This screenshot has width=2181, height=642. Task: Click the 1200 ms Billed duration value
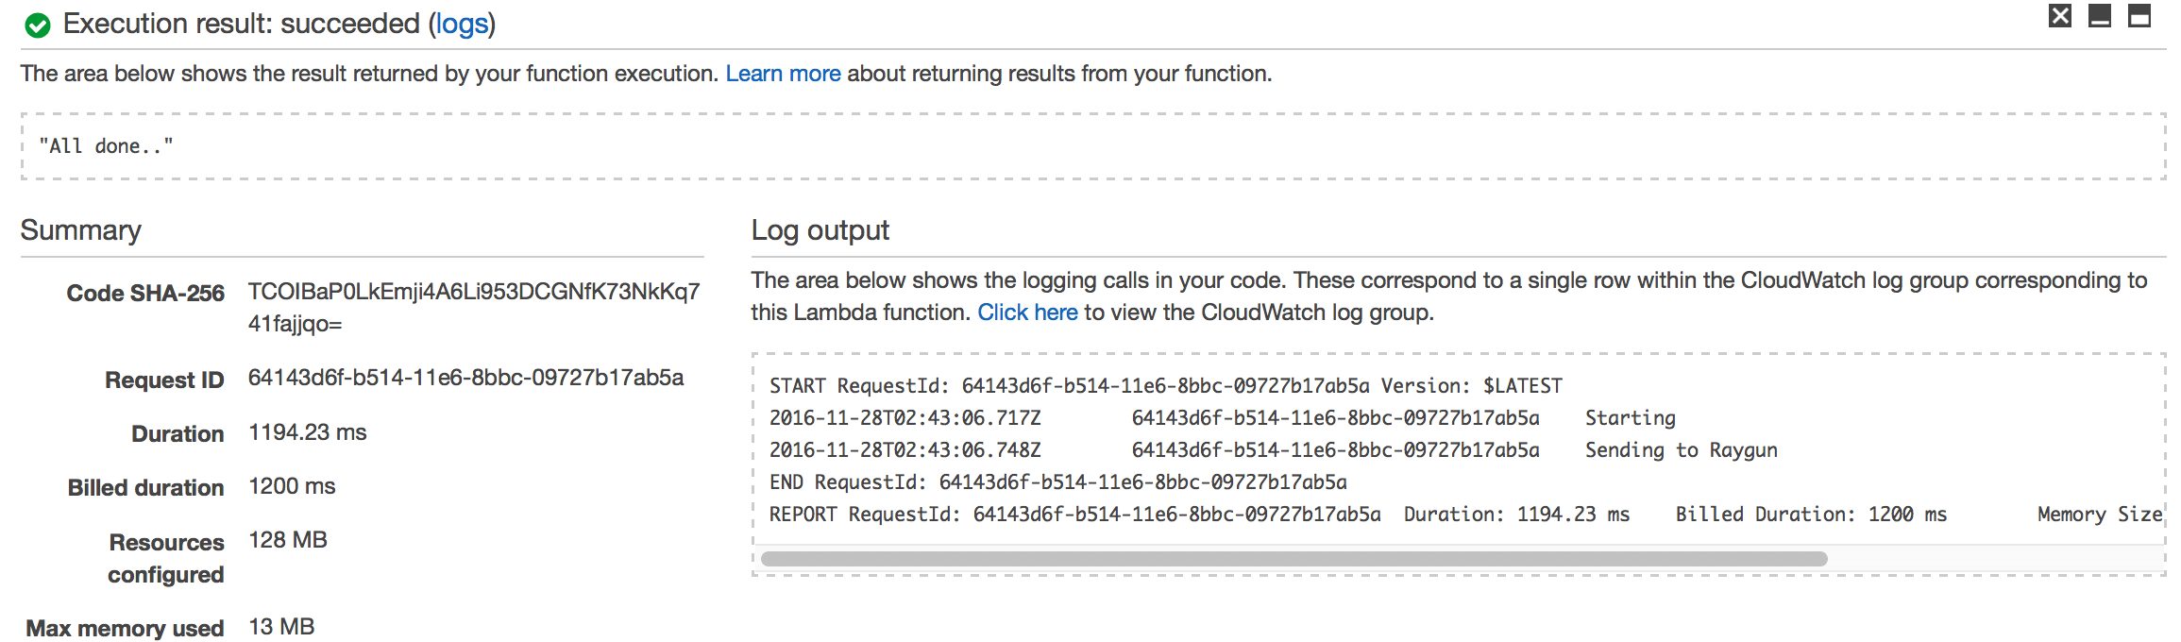(x=292, y=486)
